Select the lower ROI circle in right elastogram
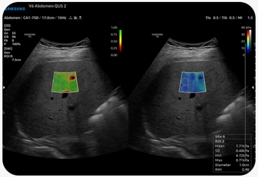The height and width of the screenshot is (177, 258). pyautogui.click(x=185, y=88)
